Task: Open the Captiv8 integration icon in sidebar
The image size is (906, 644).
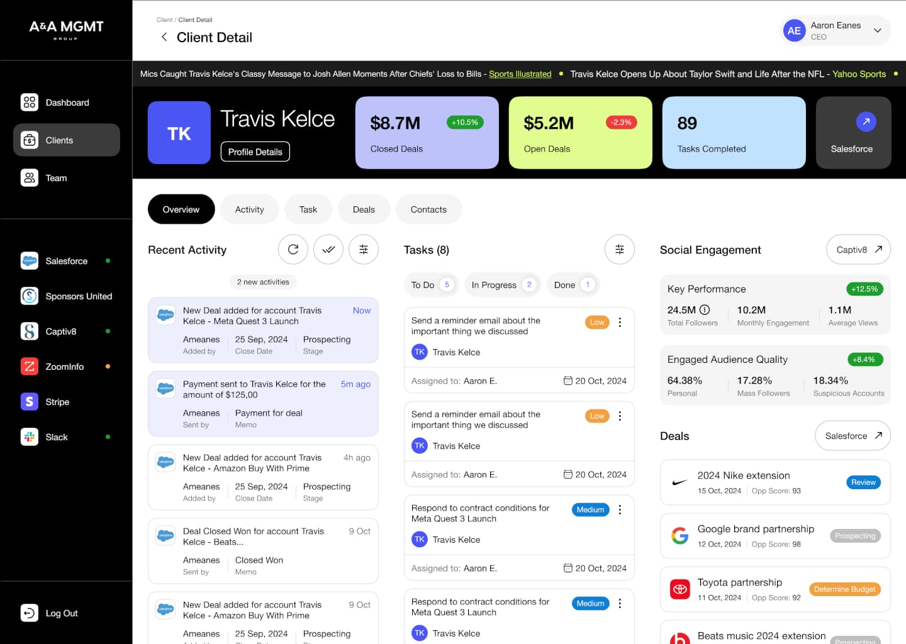Action: tap(30, 331)
